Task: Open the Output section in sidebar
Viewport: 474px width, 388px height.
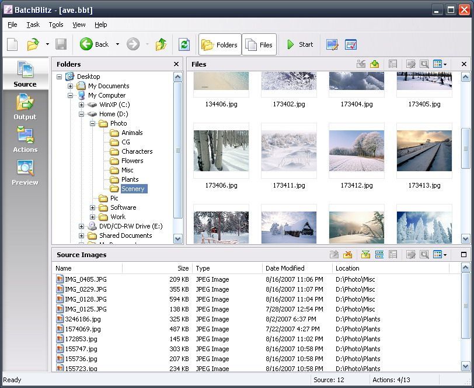Action: pos(25,106)
